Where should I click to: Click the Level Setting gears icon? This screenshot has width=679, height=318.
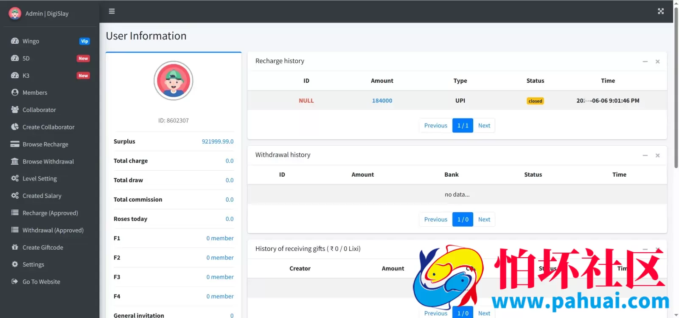[15, 178]
